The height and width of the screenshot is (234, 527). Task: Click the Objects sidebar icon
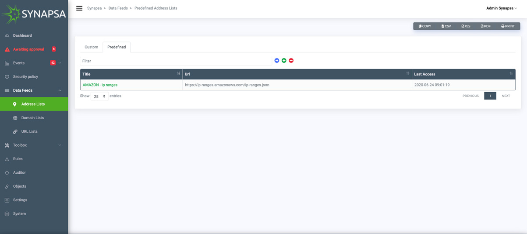7,186
